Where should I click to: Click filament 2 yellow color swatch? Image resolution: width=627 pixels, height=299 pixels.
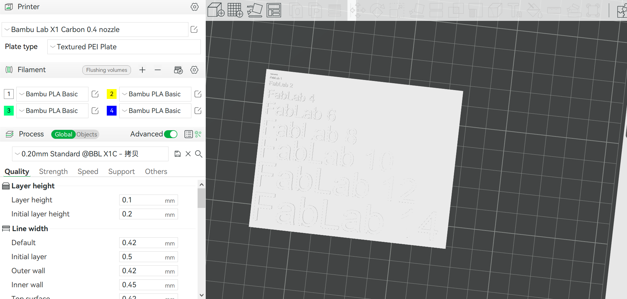112,94
